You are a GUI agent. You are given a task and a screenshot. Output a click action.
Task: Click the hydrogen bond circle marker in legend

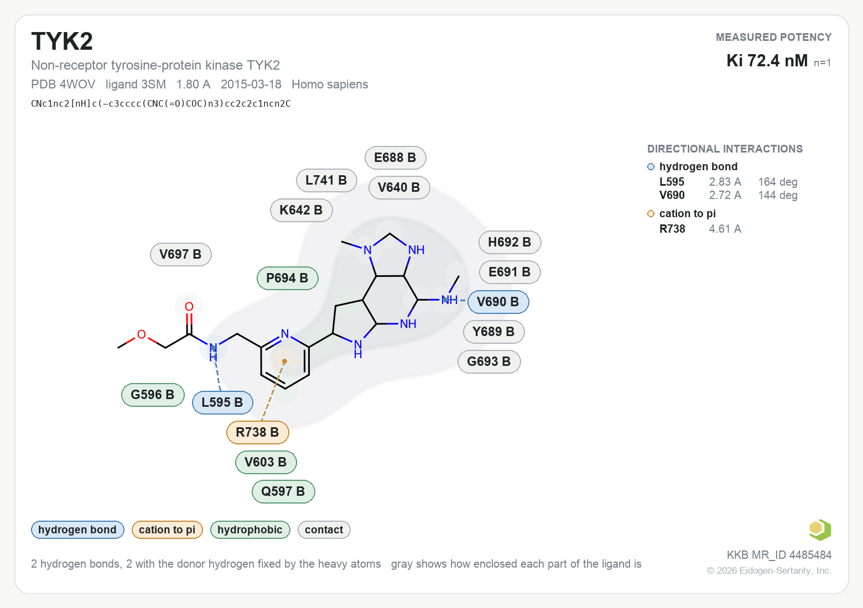[651, 167]
